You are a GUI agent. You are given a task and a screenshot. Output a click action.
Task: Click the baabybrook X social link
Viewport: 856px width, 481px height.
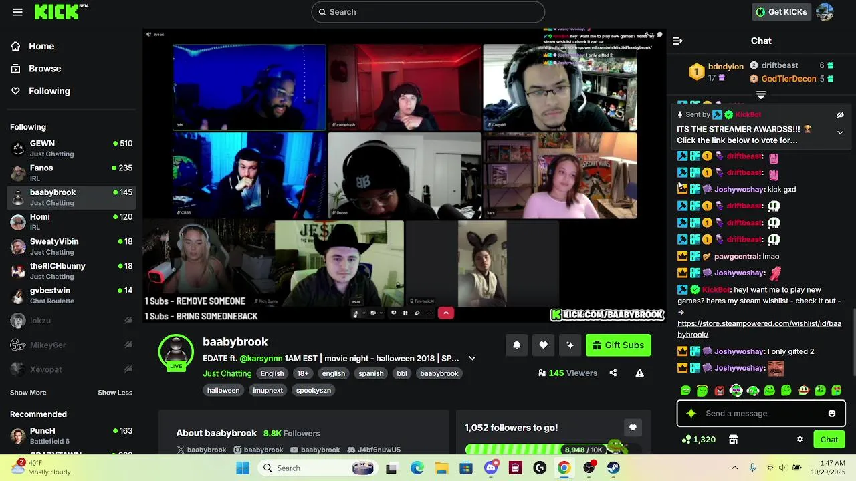[x=201, y=450]
